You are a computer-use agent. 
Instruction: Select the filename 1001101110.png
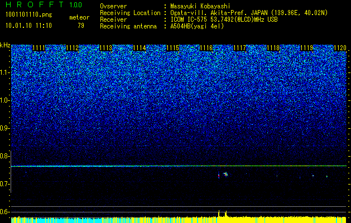pyautogui.click(x=28, y=14)
